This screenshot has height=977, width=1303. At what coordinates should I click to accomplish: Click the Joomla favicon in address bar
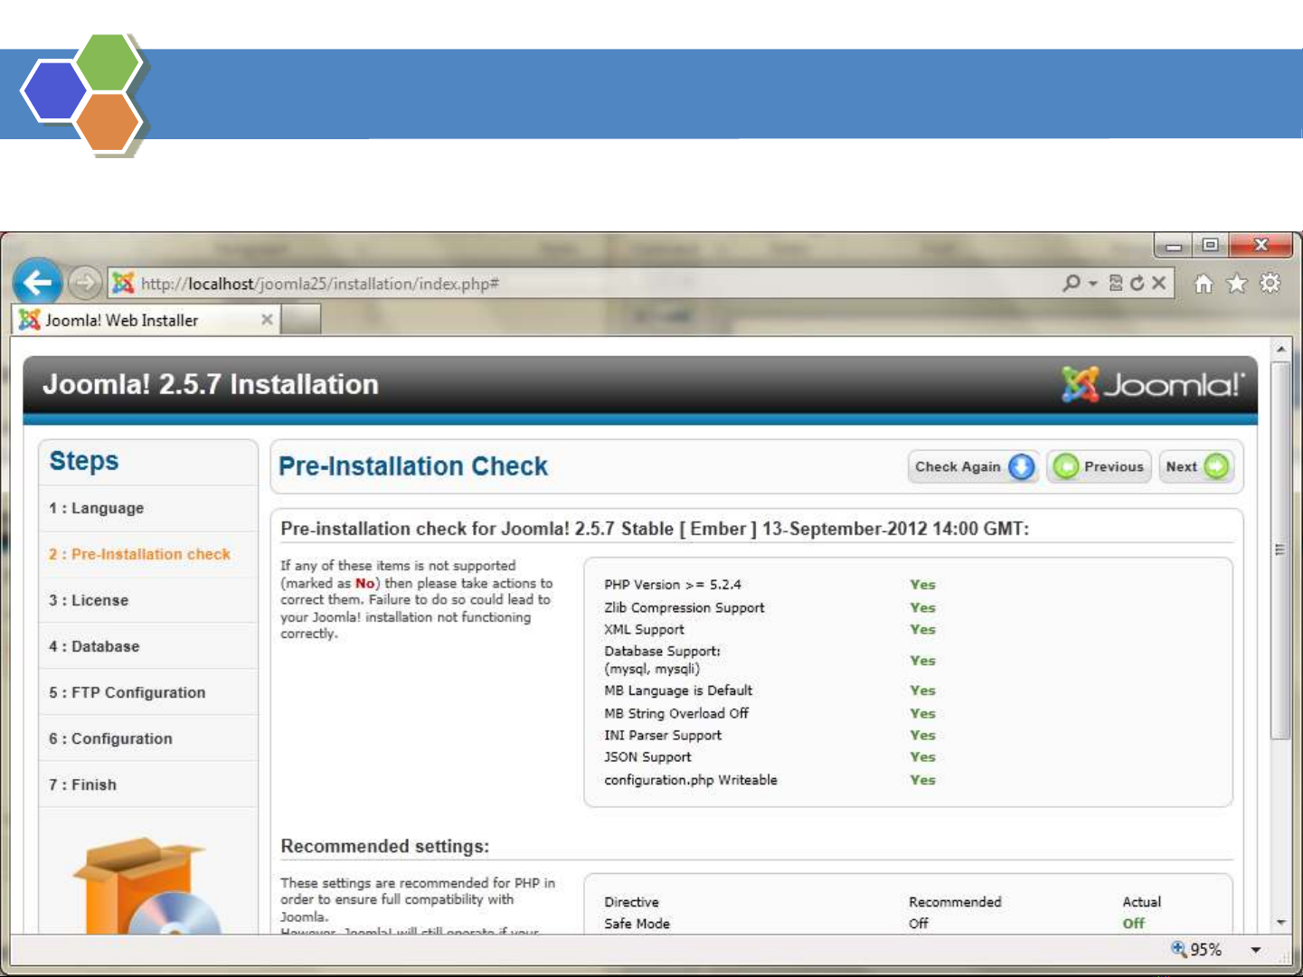click(x=123, y=284)
